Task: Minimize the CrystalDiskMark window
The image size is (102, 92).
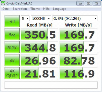Action: coord(80,3)
